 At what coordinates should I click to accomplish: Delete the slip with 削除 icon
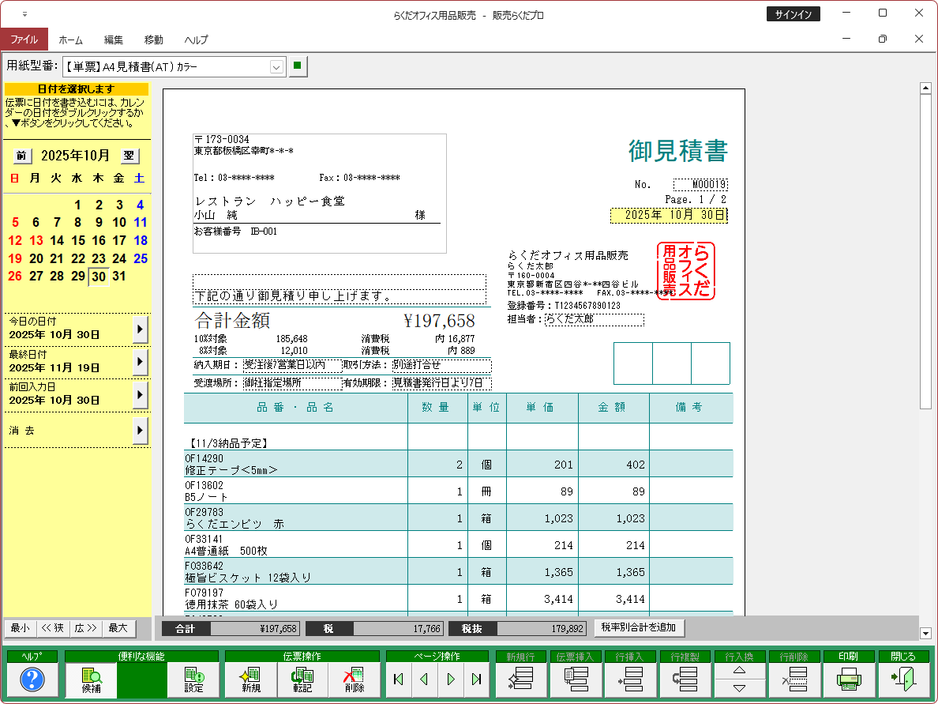point(354,680)
